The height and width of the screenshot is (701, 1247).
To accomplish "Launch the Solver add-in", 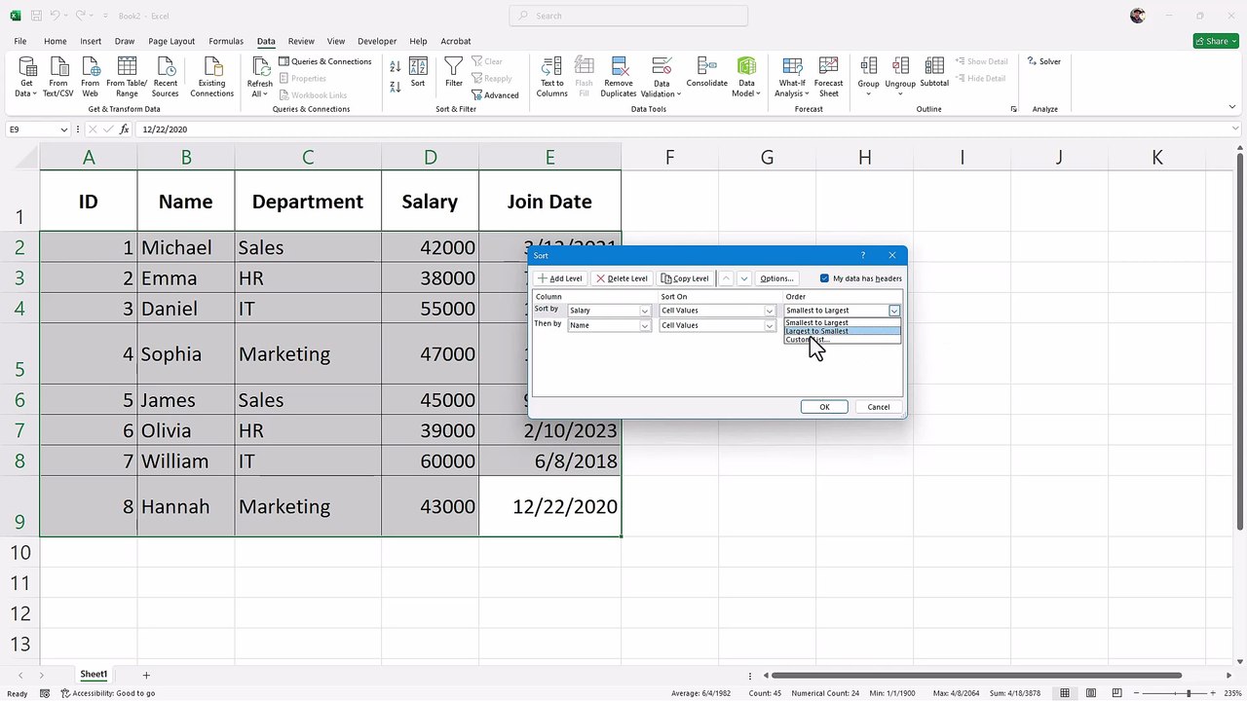I will pyautogui.click(x=1044, y=61).
